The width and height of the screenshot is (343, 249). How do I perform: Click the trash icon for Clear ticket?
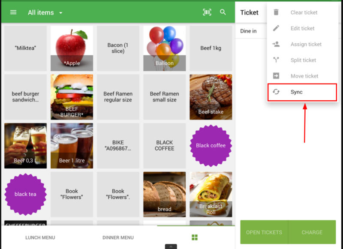(276, 12)
